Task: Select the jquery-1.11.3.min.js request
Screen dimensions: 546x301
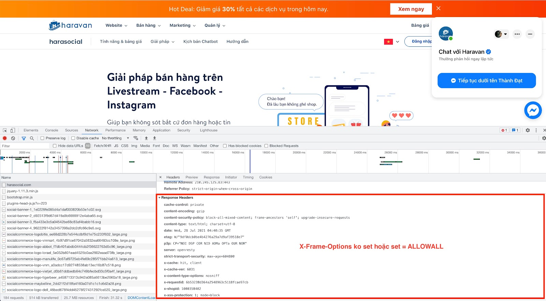Action: click(x=78, y=191)
